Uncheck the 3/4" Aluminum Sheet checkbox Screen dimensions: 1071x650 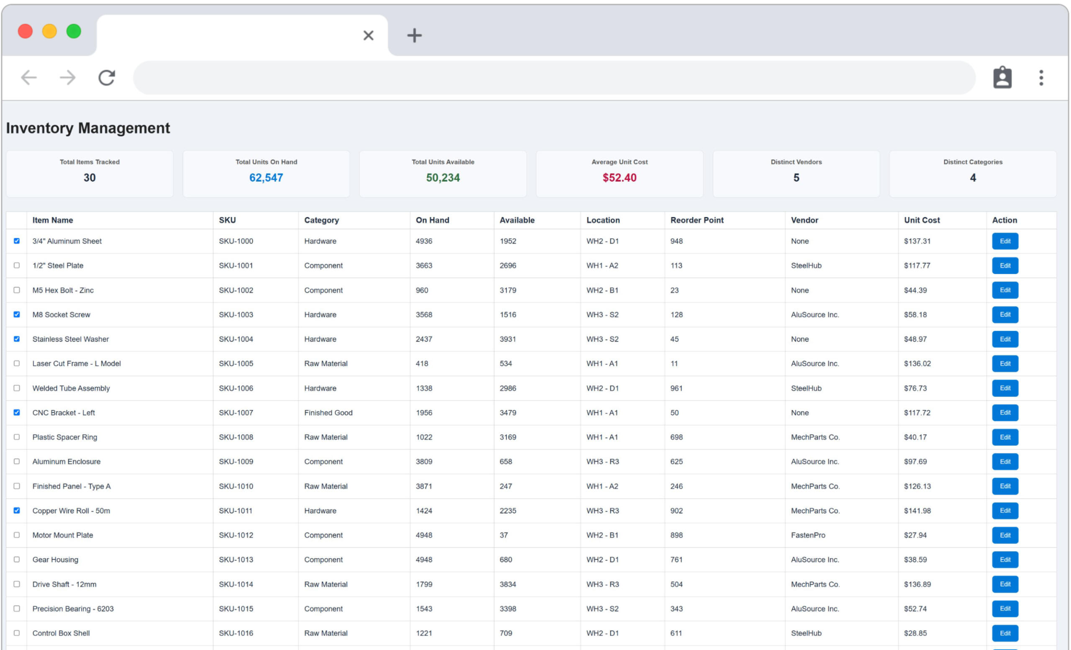[16, 241]
